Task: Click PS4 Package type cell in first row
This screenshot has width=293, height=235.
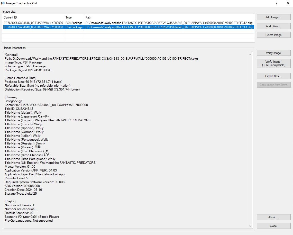Action: click(x=74, y=23)
